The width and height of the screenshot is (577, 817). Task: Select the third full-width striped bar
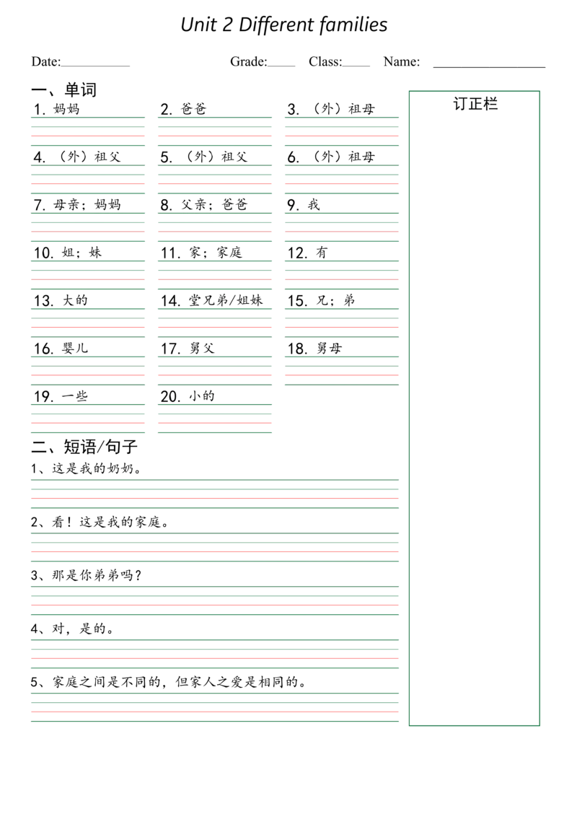tap(216, 601)
